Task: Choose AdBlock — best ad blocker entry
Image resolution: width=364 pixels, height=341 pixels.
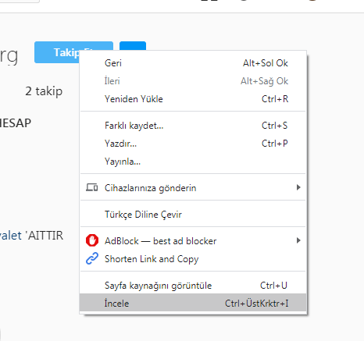Action: pyautogui.click(x=193, y=241)
